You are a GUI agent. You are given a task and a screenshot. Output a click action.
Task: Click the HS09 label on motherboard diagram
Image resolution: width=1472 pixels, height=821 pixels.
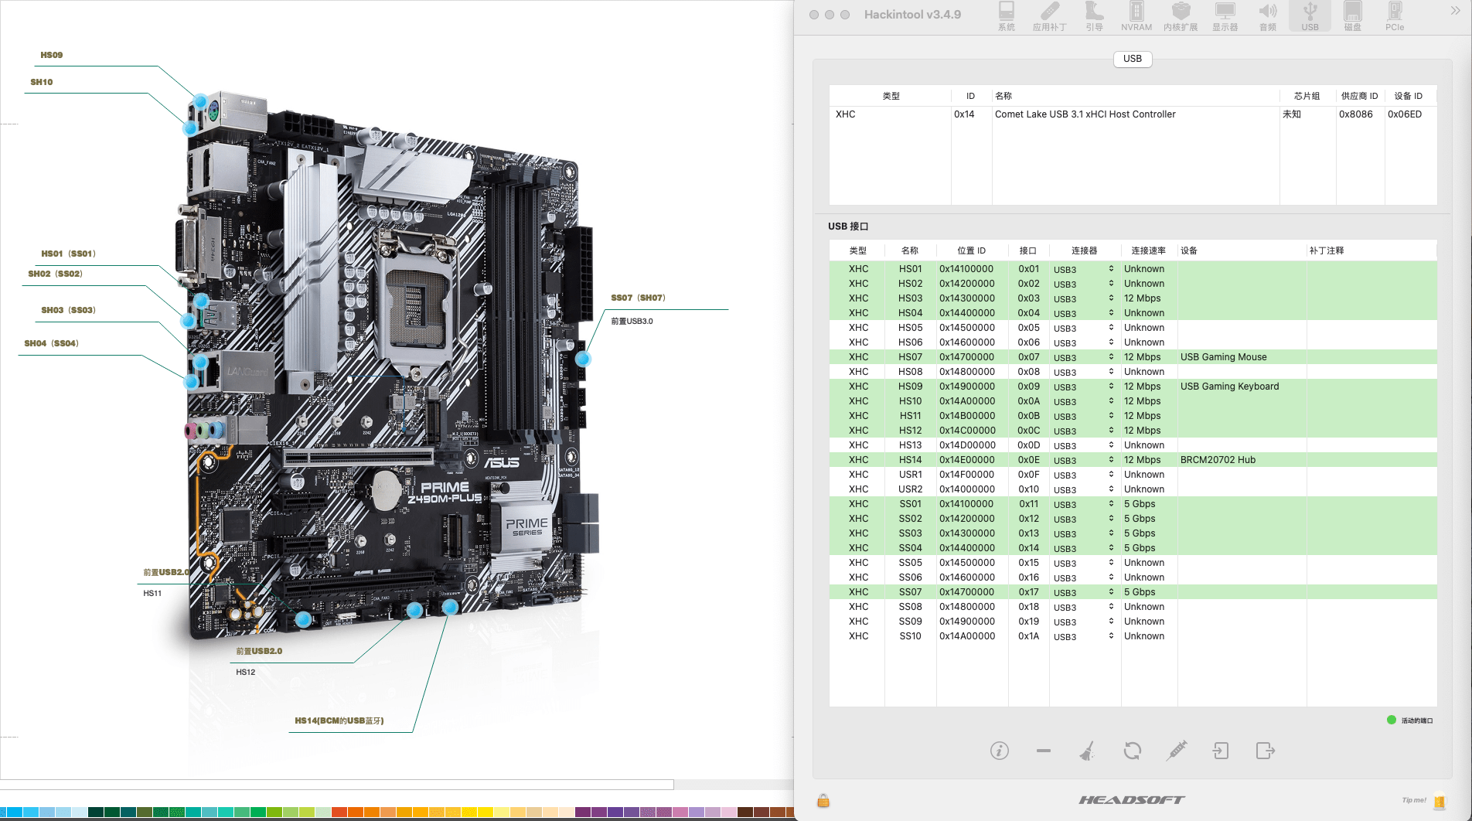point(52,55)
